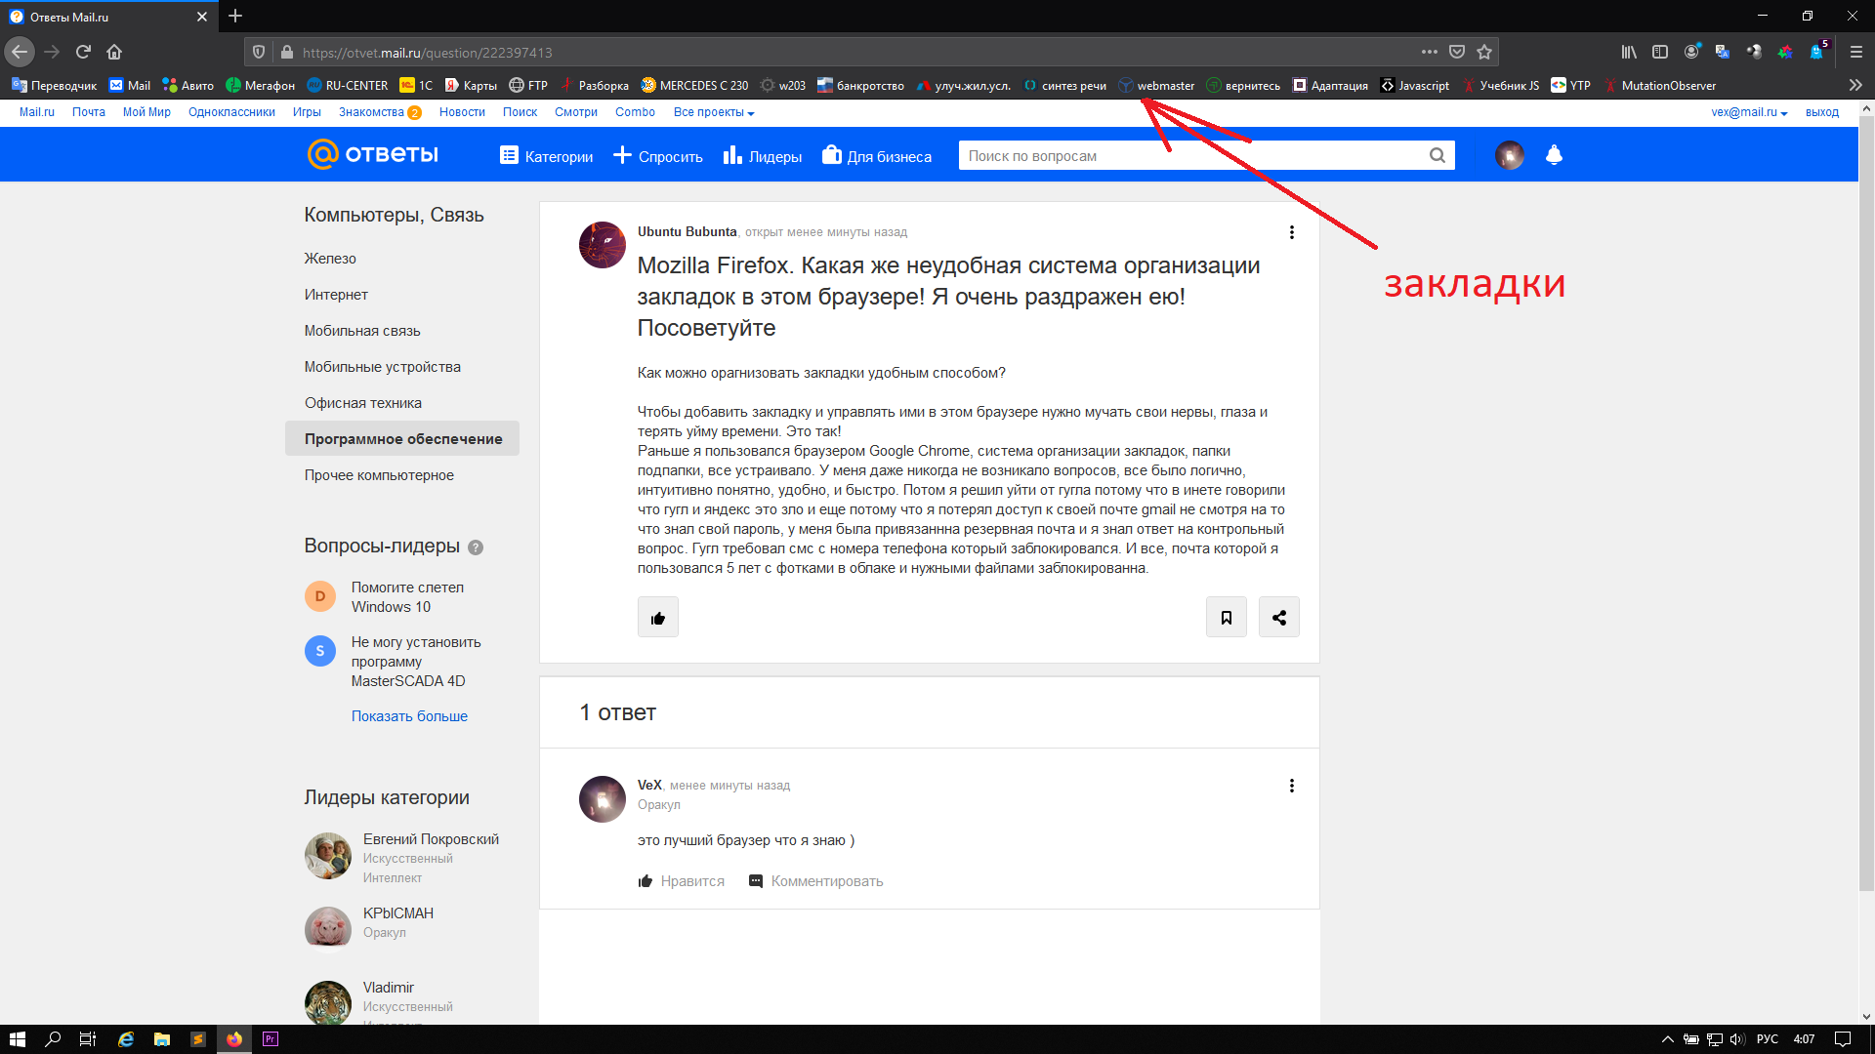The width and height of the screenshot is (1875, 1054).
Task: Open the Учебник JS bookmark
Action: (x=1501, y=86)
